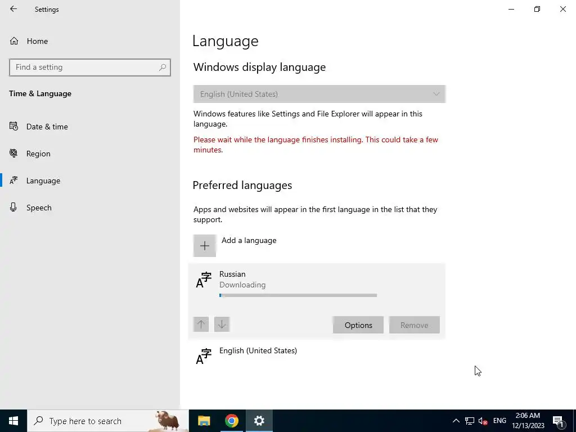The height and width of the screenshot is (432, 576).
Task: Click the Language icon in the sidebar
Action: click(x=13, y=181)
